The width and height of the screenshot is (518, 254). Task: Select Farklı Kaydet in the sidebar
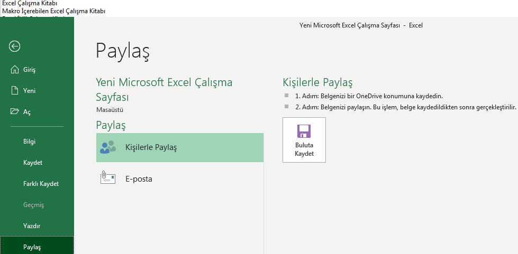click(37, 184)
